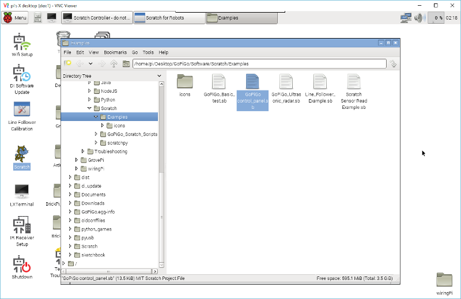Expand the Troubleshooting folder
The image size is (461, 299).
pos(83,152)
